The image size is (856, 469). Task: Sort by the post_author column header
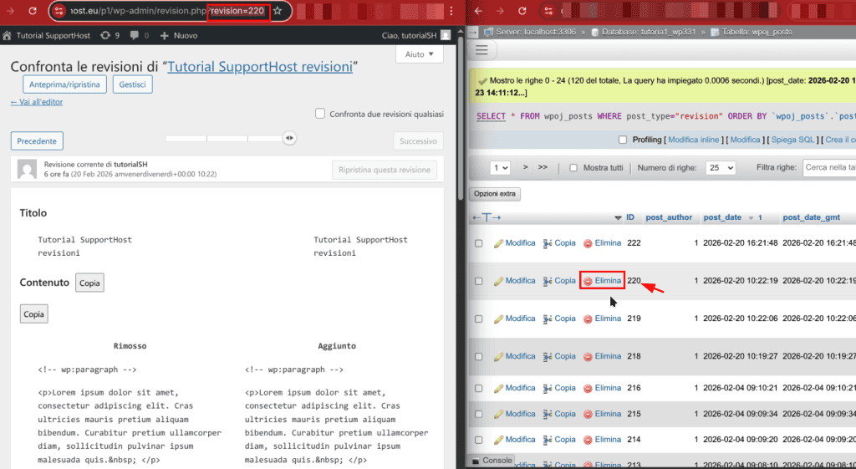click(669, 217)
